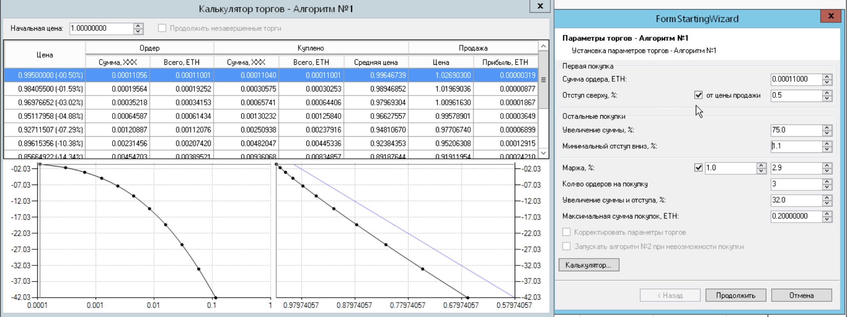Select row with price 0.99500000 (-00.50%)
847x317 pixels.
click(271, 75)
